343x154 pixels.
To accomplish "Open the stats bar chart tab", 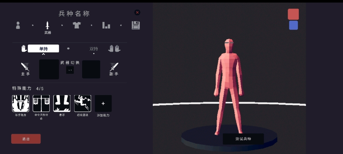I will tap(106, 25).
